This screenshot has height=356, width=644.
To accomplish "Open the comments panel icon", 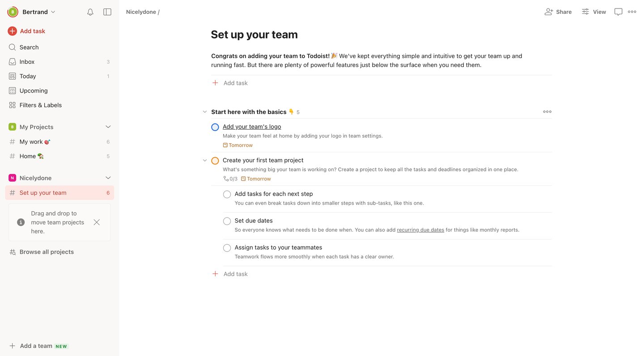I will point(619,12).
